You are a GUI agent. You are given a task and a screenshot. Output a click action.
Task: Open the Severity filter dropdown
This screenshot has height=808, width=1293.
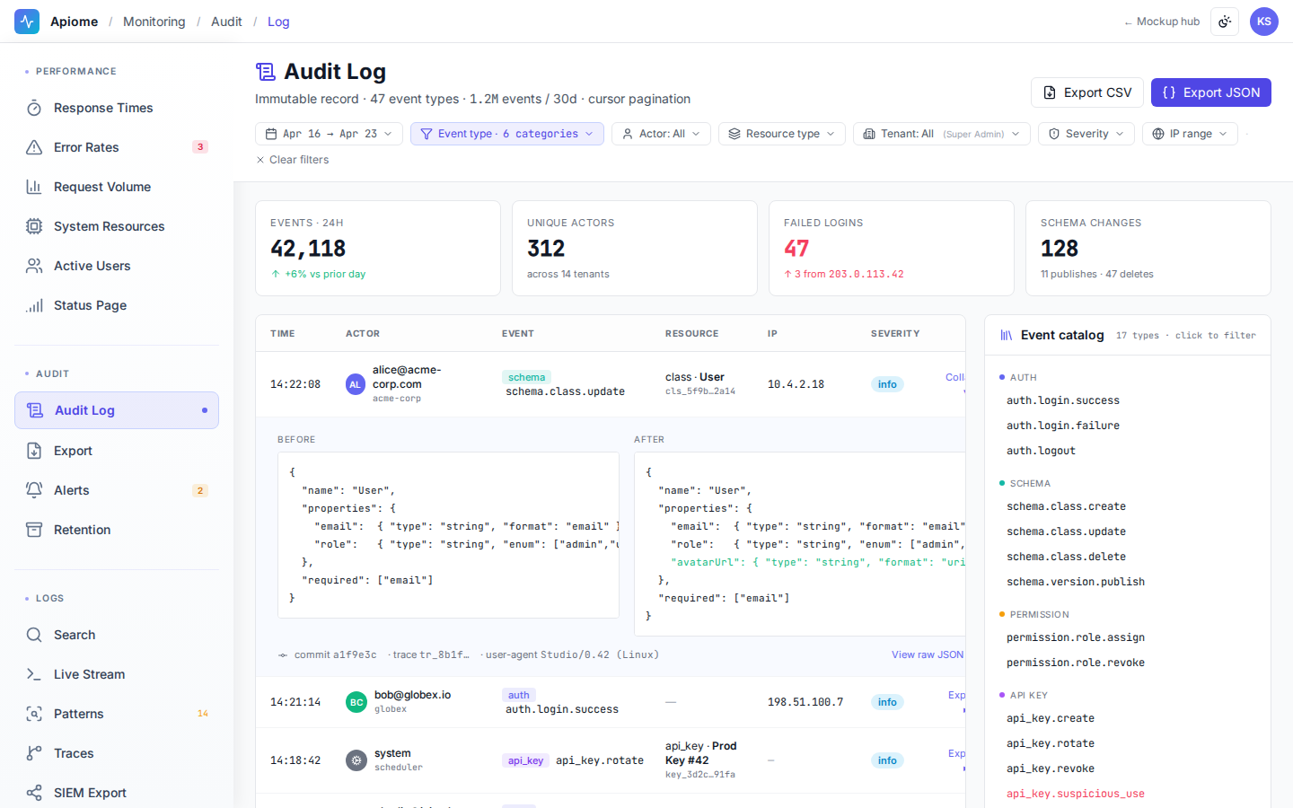click(1086, 134)
